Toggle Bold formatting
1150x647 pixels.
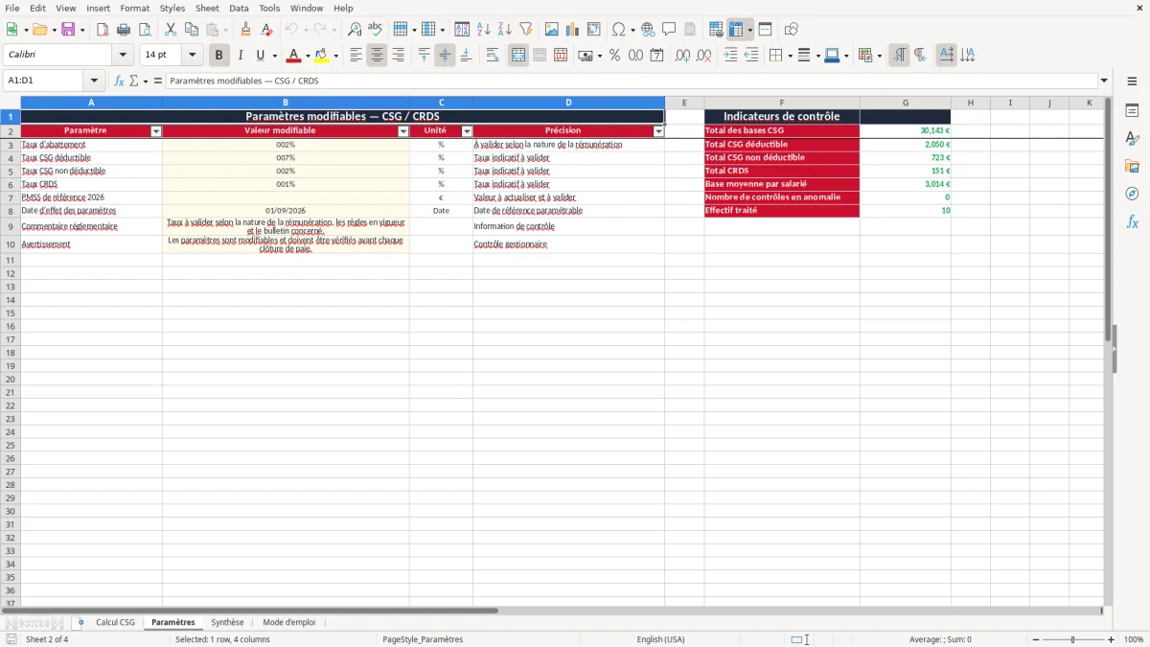tap(219, 56)
